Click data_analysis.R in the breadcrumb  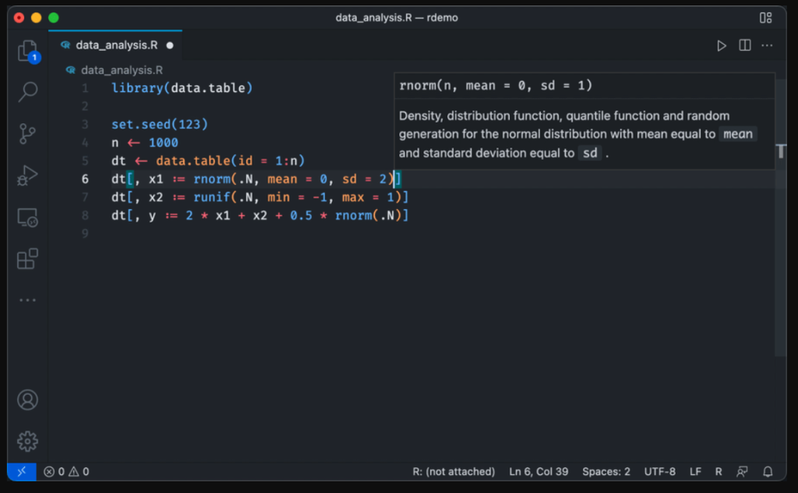(121, 69)
